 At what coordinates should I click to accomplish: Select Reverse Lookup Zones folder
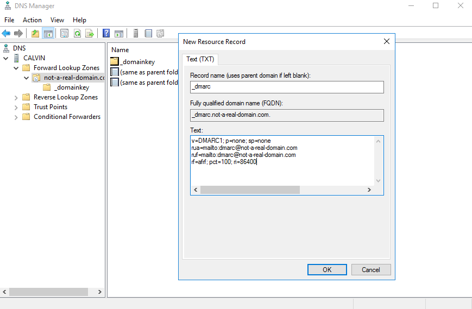point(66,97)
